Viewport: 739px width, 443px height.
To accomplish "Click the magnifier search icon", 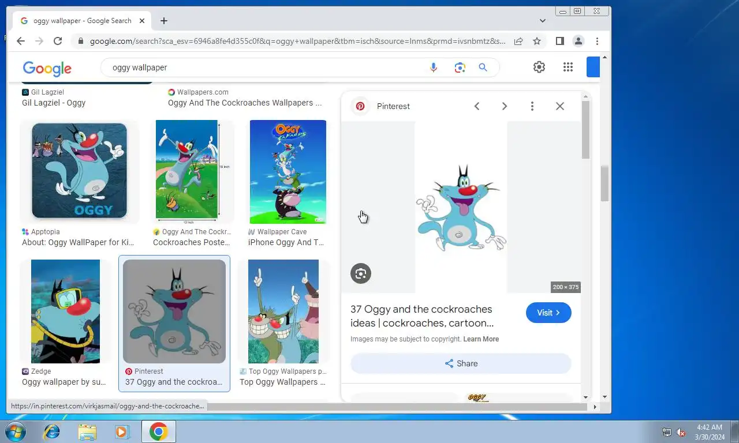I will tap(483, 67).
